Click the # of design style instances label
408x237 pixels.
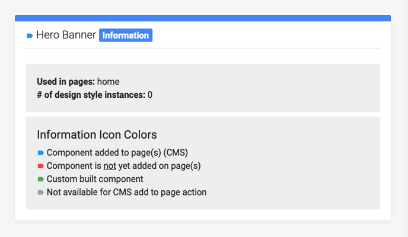click(91, 95)
